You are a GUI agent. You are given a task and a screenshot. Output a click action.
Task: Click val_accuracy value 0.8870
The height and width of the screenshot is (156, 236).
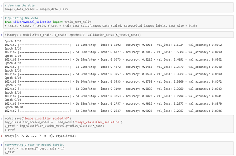coord(217,103)
